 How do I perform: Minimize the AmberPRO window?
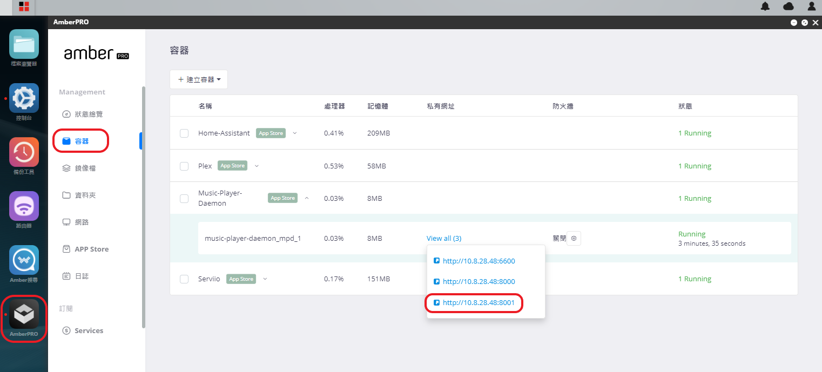(794, 22)
